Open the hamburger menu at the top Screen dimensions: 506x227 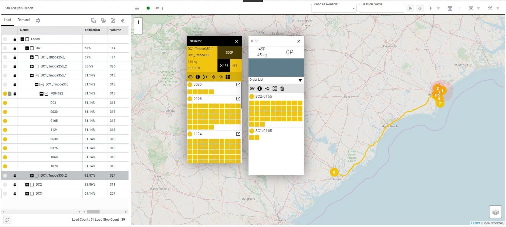(x=137, y=8)
